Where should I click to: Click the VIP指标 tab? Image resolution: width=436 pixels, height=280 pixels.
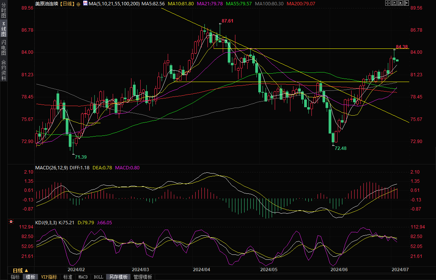tap(49, 277)
